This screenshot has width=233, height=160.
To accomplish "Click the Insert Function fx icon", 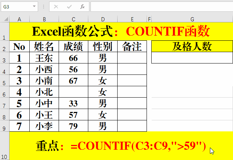I will point(82,7).
